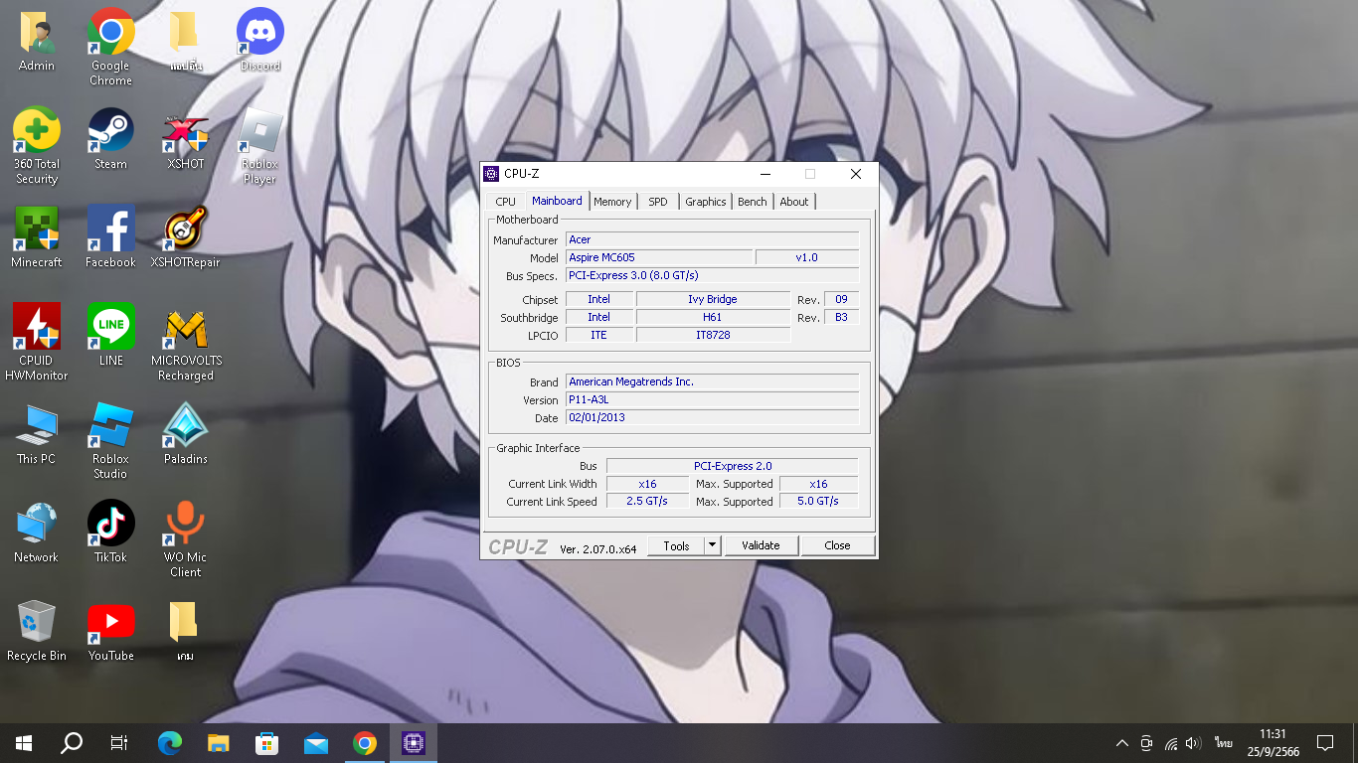Click the Close button in CPU-Z
Screen dimensions: 1358x763
pos(837,545)
